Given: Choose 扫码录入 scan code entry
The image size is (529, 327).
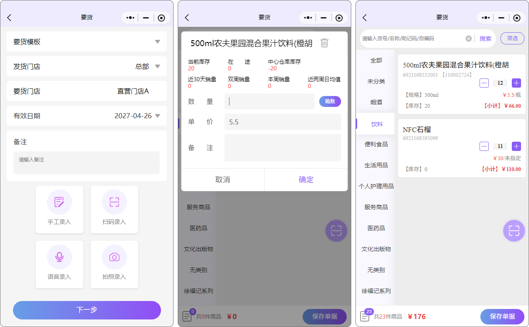Looking at the screenshot, I should point(114,210).
